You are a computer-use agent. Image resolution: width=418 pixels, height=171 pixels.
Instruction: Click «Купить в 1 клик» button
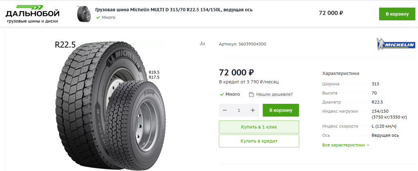click(x=259, y=127)
